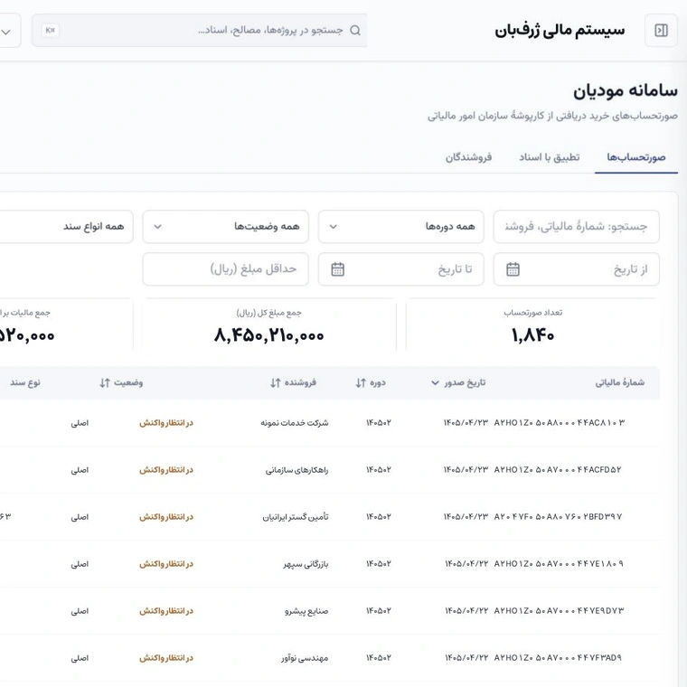Select seller 'راهکارهای سازمانی'
This screenshot has height=687, width=687.
coord(296,470)
